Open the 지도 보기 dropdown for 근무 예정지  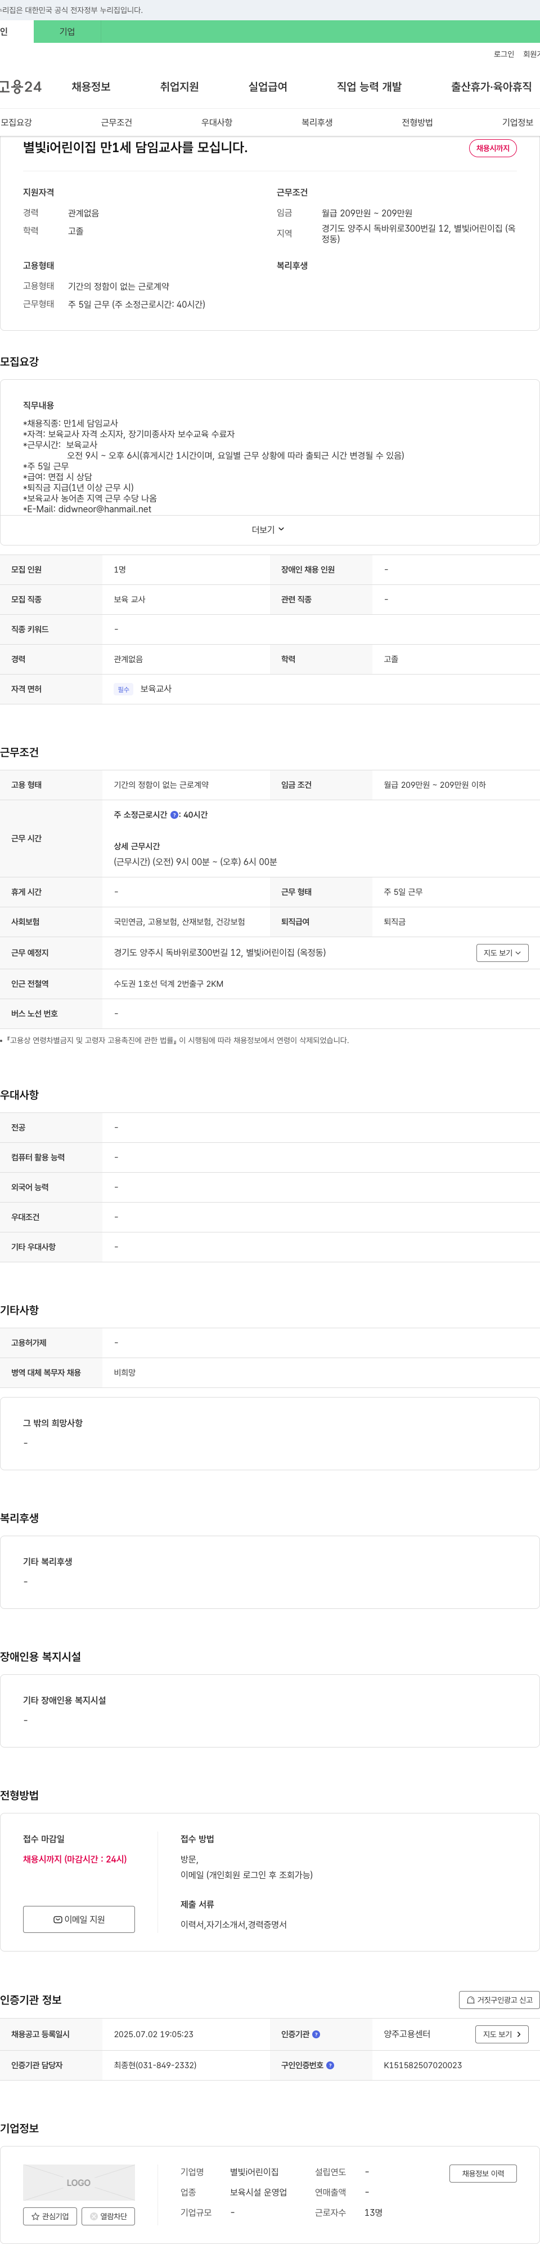(x=503, y=953)
